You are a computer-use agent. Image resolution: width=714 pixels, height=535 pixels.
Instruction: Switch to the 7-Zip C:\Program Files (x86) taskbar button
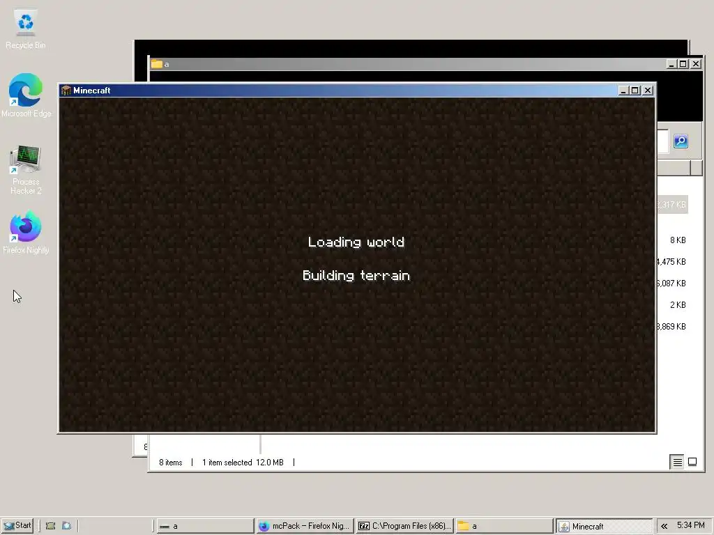[x=404, y=526]
